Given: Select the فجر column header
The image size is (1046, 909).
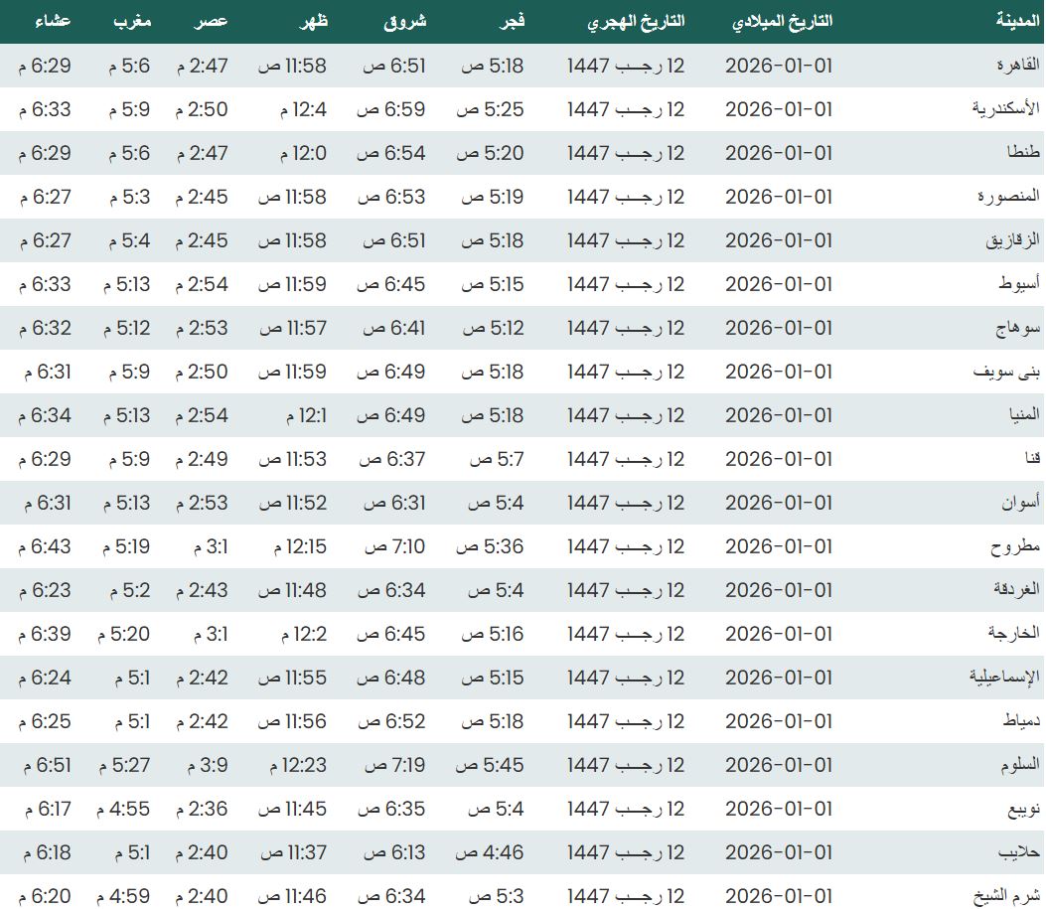Looking at the screenshot, I should (512, 21).
